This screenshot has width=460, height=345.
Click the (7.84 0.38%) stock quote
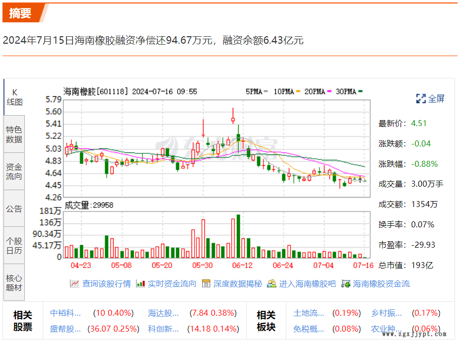pos(213,313)
